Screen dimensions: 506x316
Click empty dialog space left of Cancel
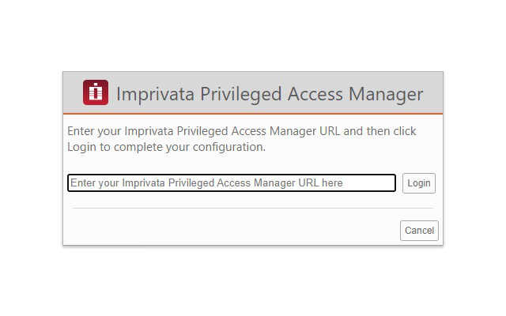click(x=237, y=231)
